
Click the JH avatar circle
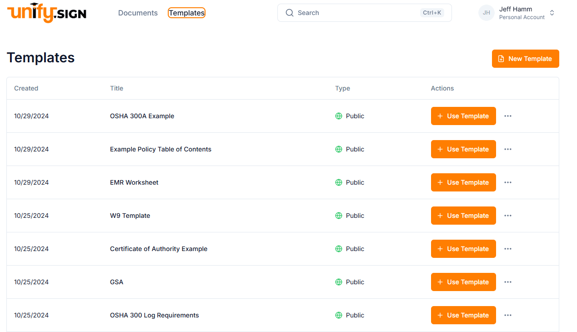click(486, 13)
